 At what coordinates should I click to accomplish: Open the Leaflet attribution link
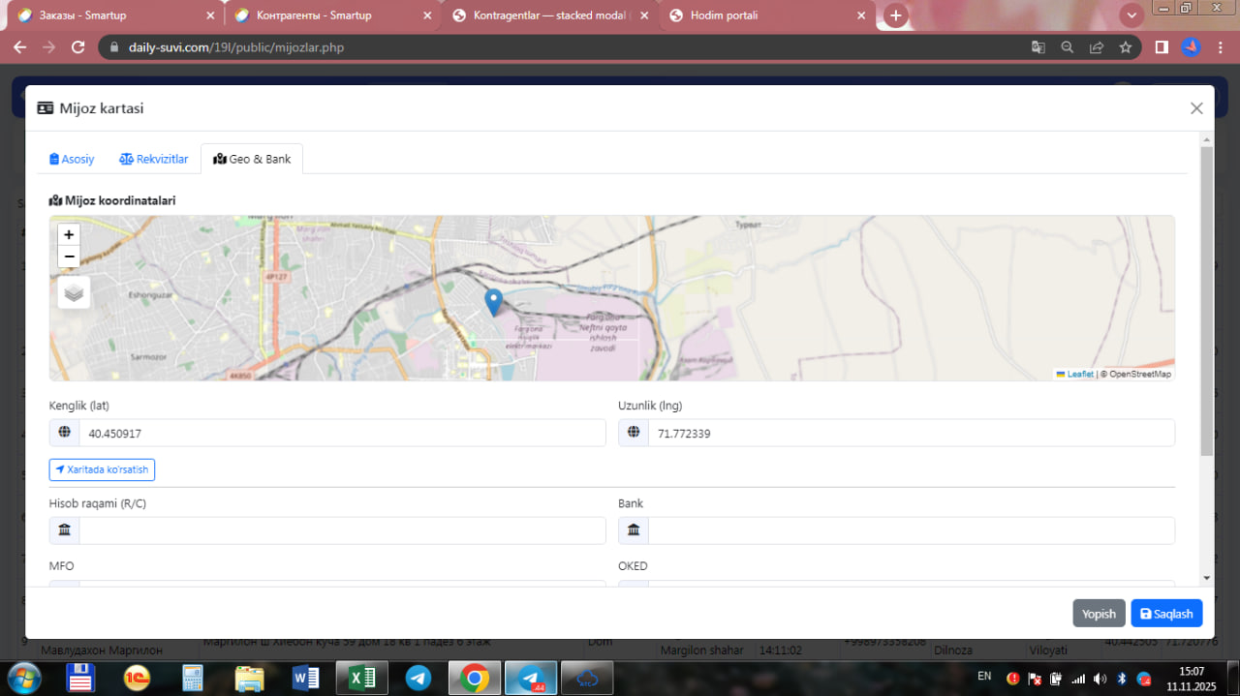click(1079, 374)
